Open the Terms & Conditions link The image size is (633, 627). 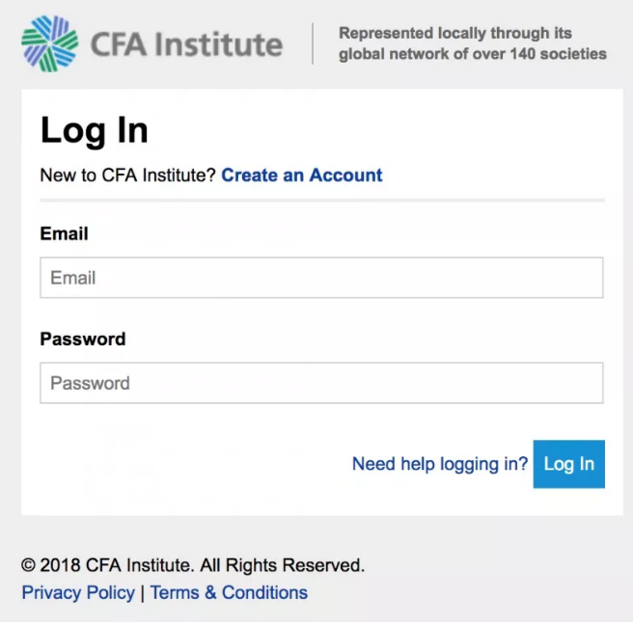[x=229, y=592]
